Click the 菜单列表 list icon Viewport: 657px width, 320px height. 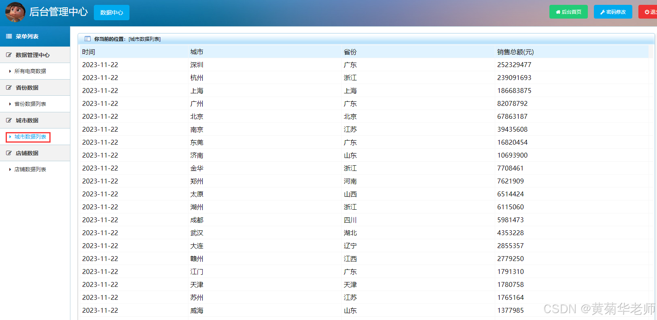click(x=9, y=36)
